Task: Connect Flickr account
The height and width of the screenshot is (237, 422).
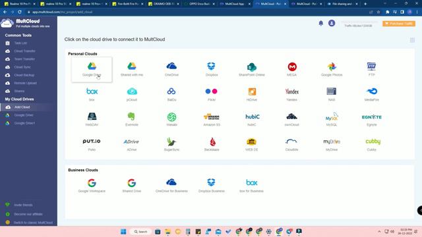Action: (212, 94)
